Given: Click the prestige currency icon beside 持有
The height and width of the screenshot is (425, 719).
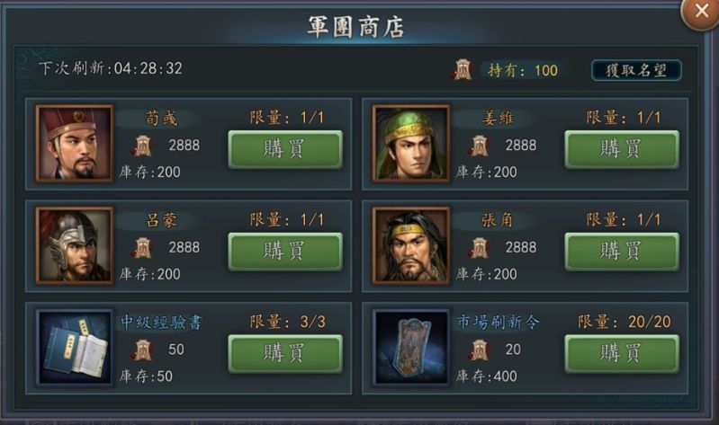Looking at the screenshot, I should pyautogui.click(x=463, y=70).
